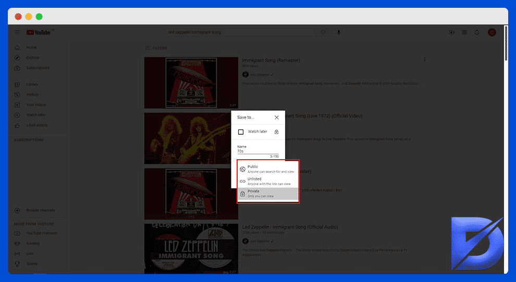Open YouTube Premium in the sidebar
The width and height of the screenshot is (516, 282).
pyautogui.click(x=42, y=233)
